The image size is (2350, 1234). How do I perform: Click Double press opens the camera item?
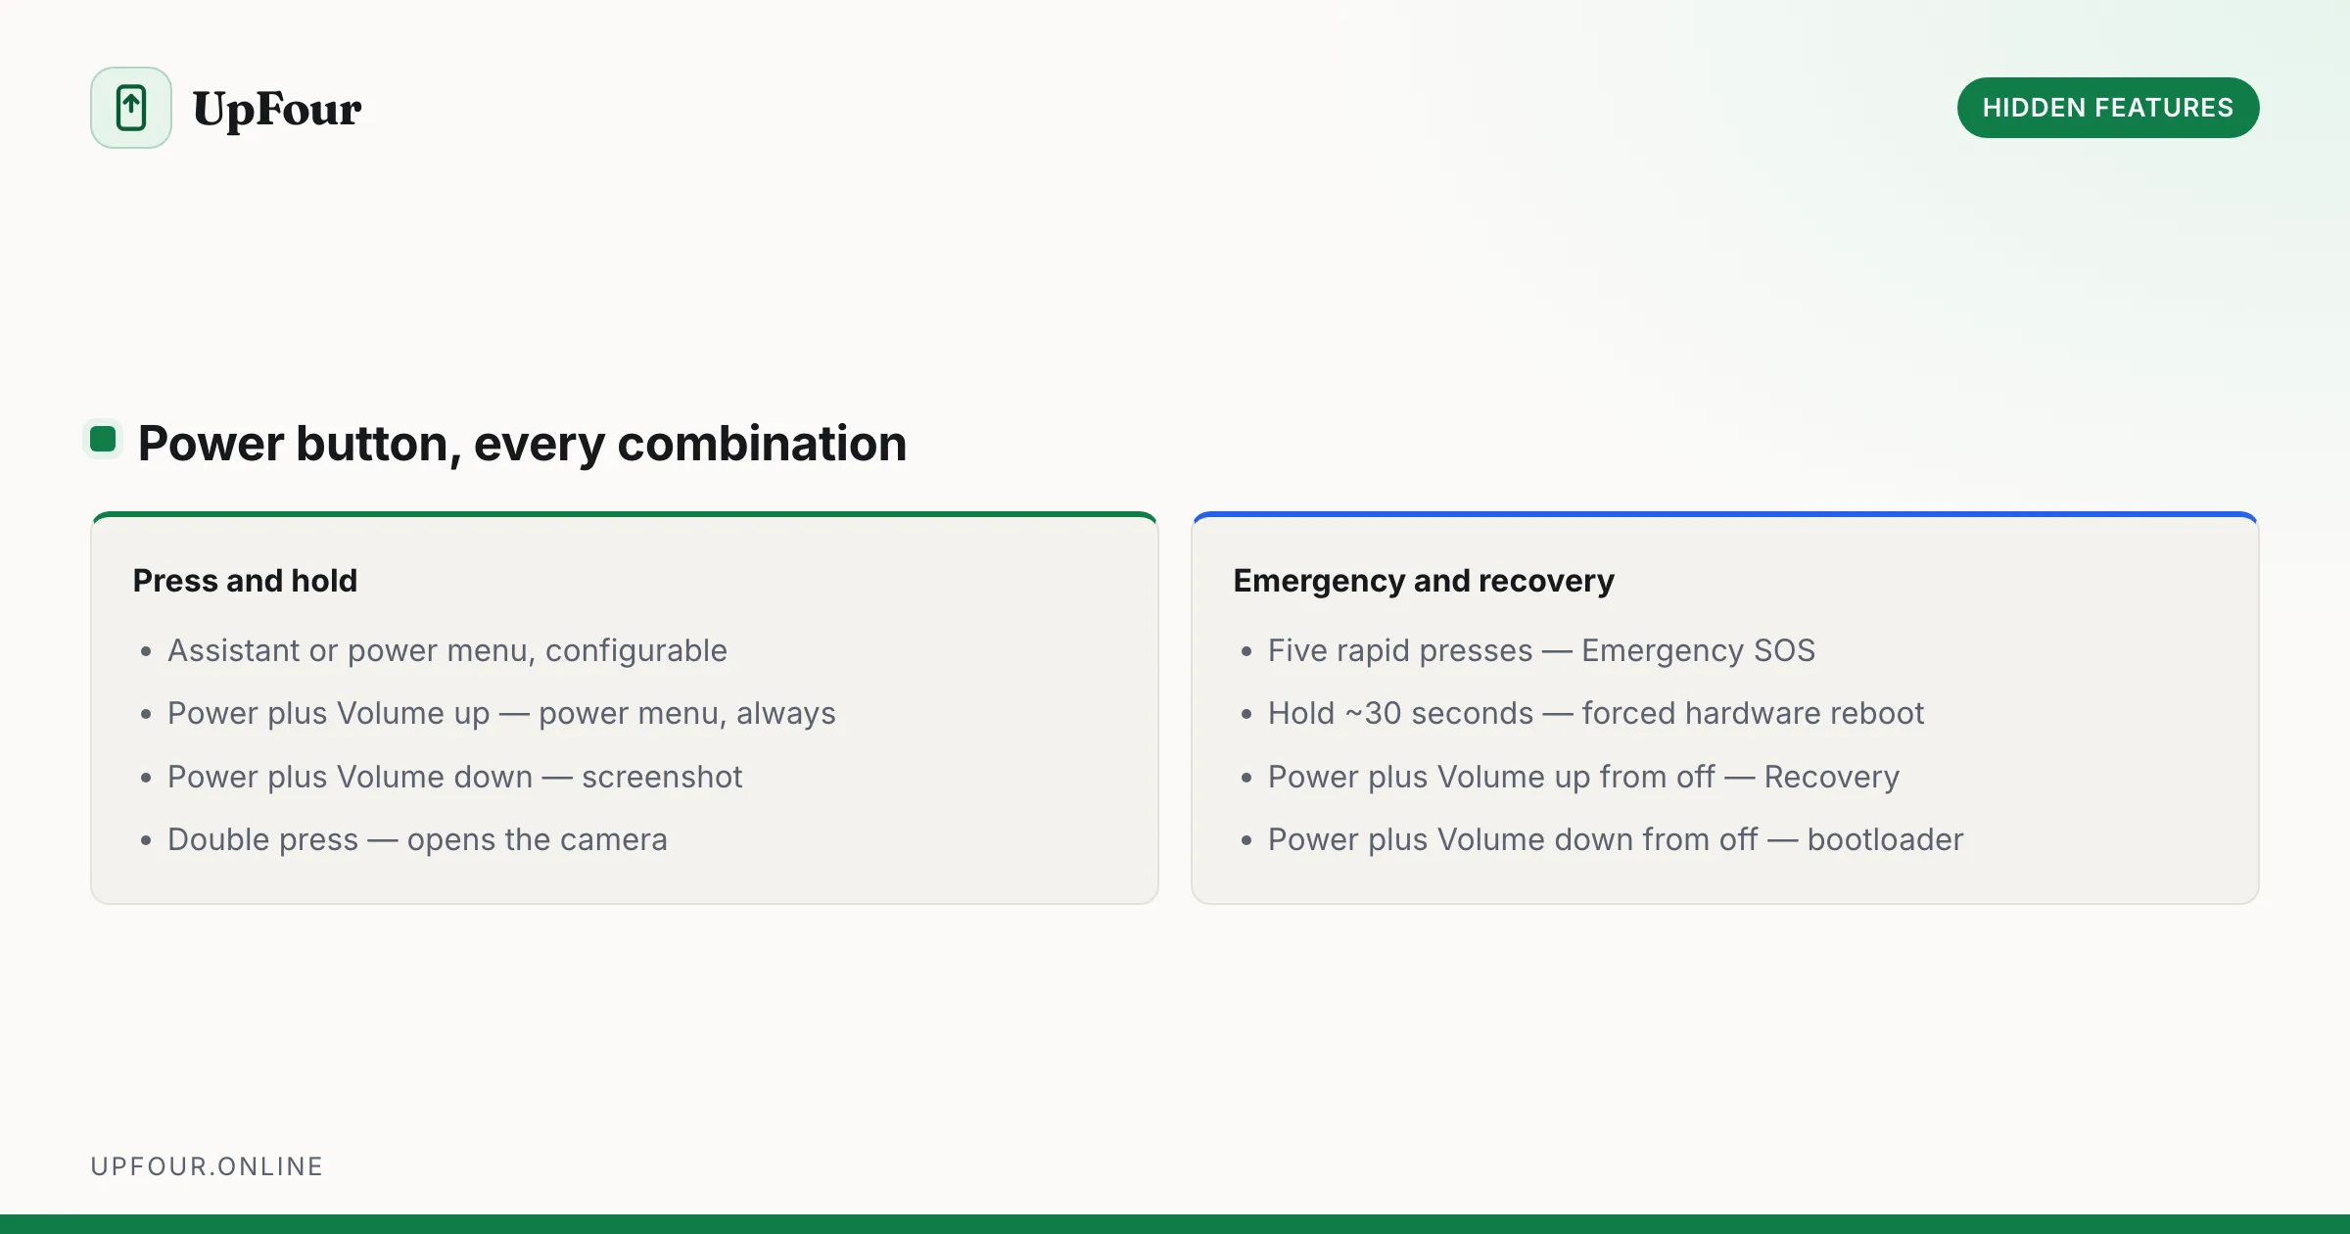pyautogui.click(x=417, y=839)
